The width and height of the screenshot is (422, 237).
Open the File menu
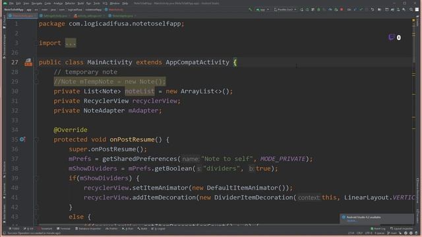point(11,3)
